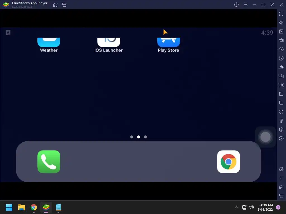Minimize the BlueStacks window
Screen dimensions: 286x214
pyautogui.click(x=254, y=5)
